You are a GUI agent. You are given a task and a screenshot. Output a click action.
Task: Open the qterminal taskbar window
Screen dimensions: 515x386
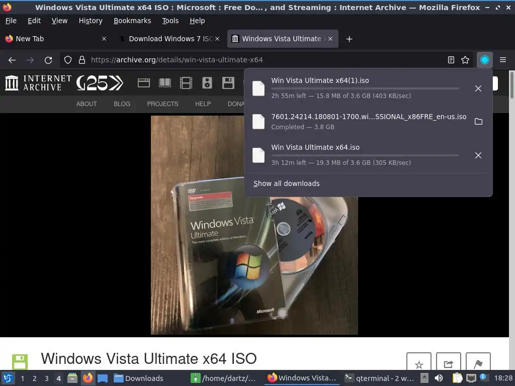pyautogui.click(x=379, y=378)
